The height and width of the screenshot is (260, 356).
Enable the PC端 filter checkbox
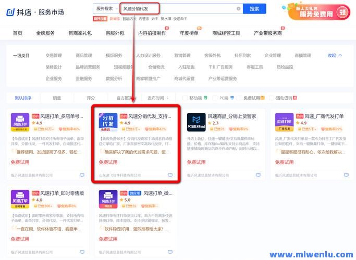point(215,98)
